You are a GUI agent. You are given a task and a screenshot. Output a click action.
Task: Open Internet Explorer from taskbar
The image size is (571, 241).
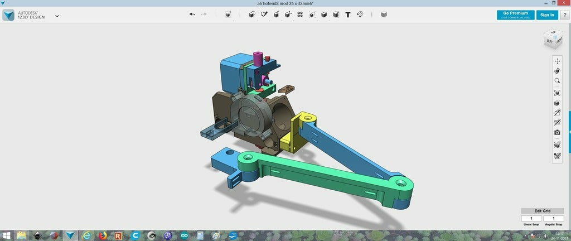[86, 236]
